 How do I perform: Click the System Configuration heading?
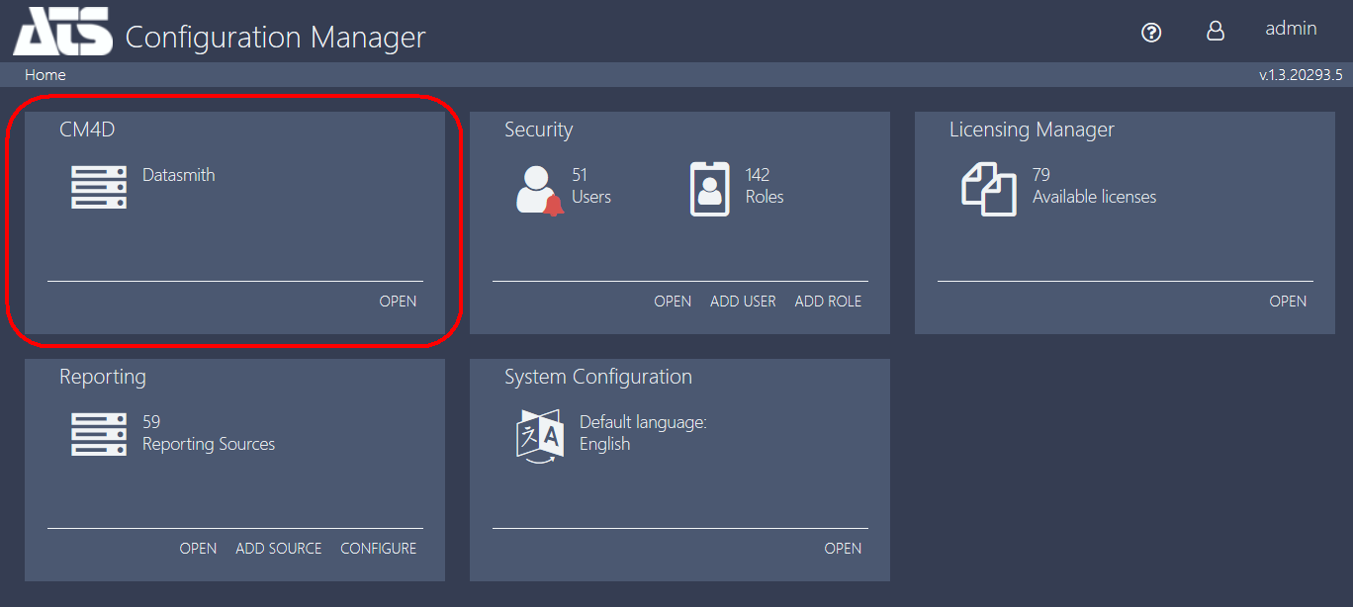tap(598, 377)
